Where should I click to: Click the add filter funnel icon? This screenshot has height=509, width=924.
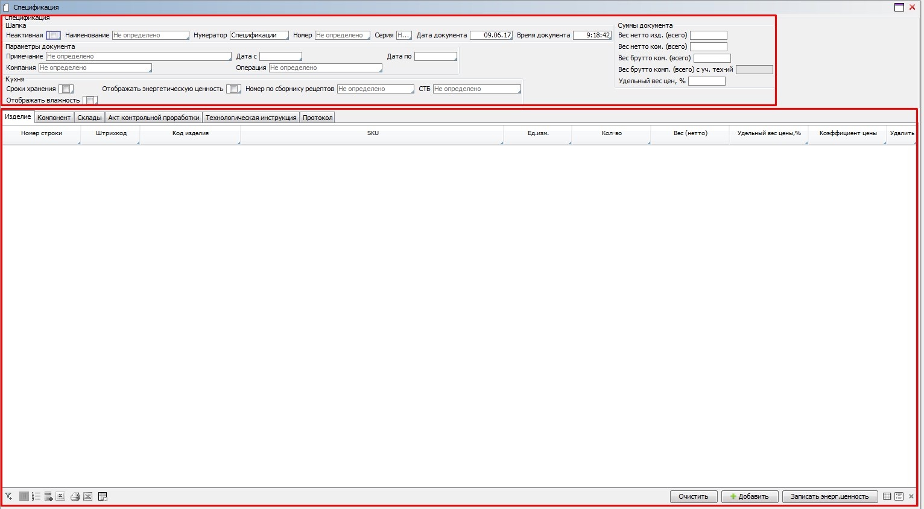[8, 496]
